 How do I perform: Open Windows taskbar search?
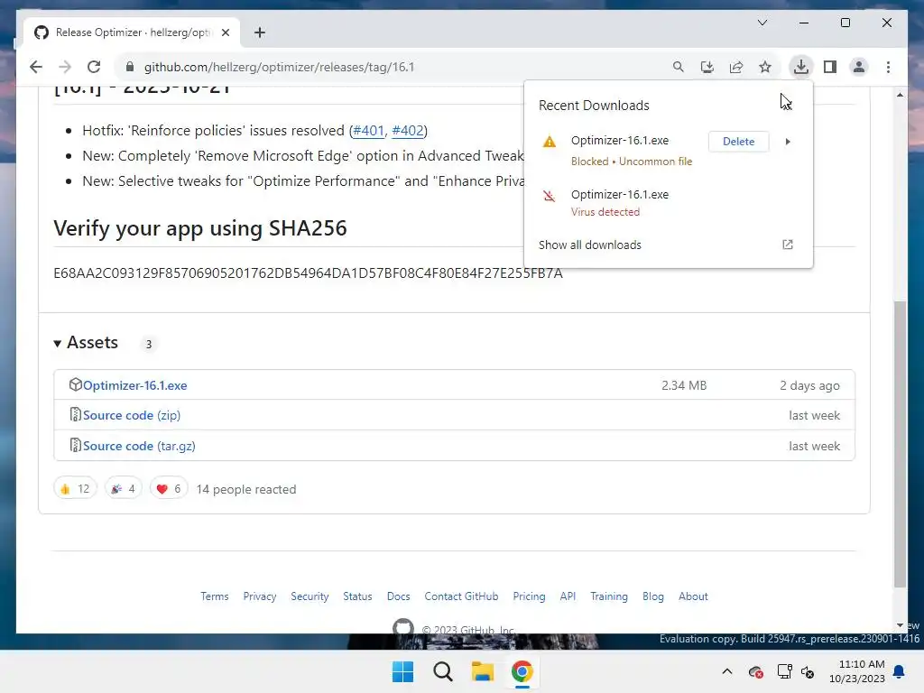point(442,671)
